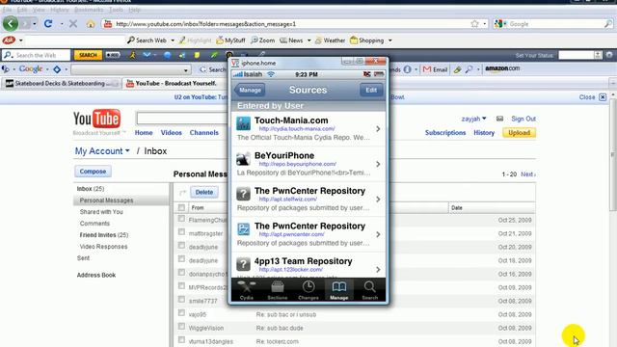Close the U2 on YouTube banner
Viewport: 617px width, 347px height.
603,97
